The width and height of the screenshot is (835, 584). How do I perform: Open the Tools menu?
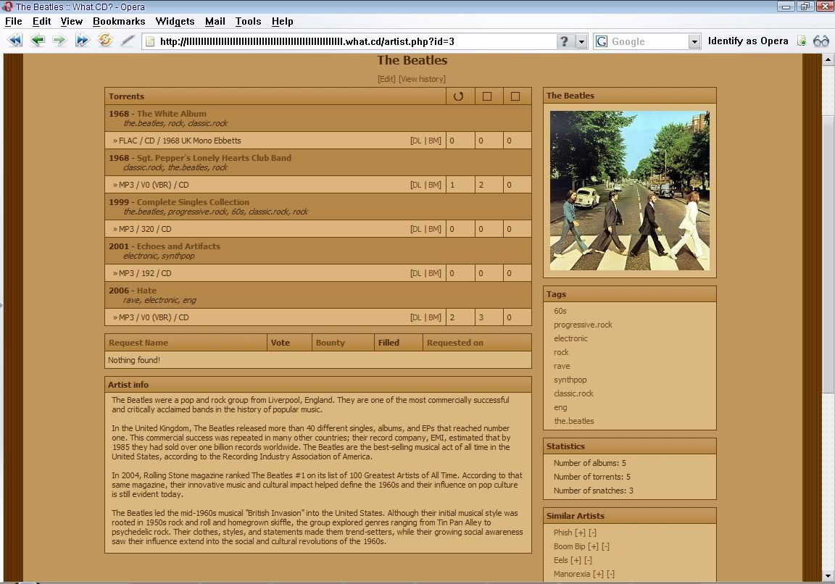248,21
